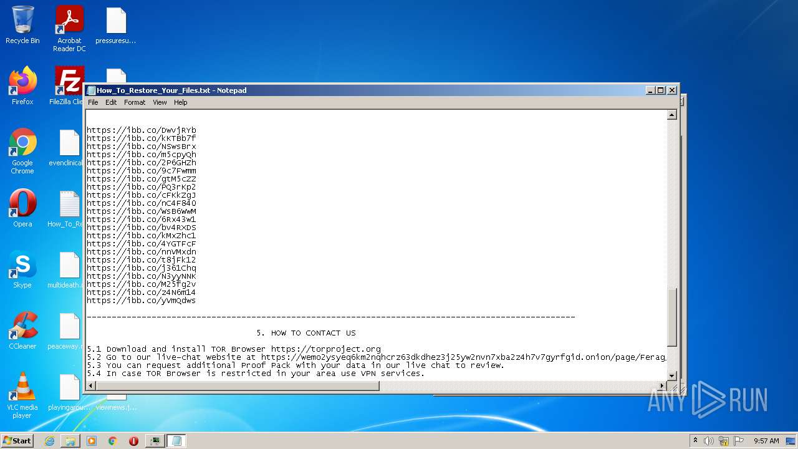798x449 pixels.
Task: Click the line https://ibb.co/NSwsBrx
Action: pos(142,147)
